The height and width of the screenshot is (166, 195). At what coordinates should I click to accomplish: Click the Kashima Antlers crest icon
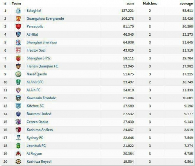pos(18,130)
